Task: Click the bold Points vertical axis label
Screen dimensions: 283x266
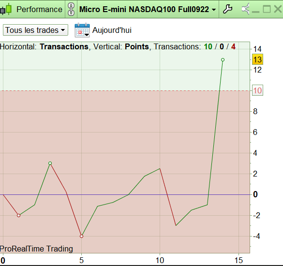Action: click(137, 46)
